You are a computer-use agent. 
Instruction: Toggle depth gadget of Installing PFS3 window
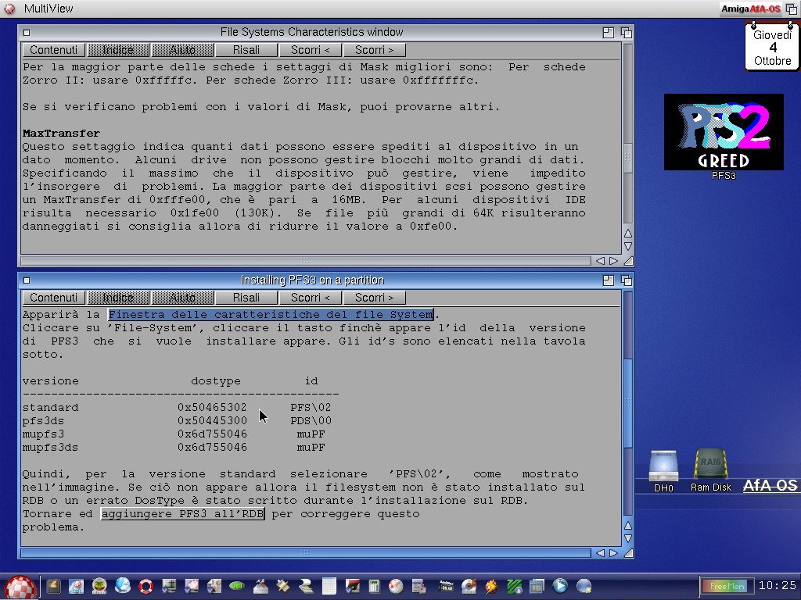tap(627, 280)
